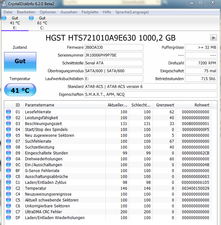221x225 pixels.
Task: Select the Lesefehlerrate parameter name
Action: [x=38, y=112]
